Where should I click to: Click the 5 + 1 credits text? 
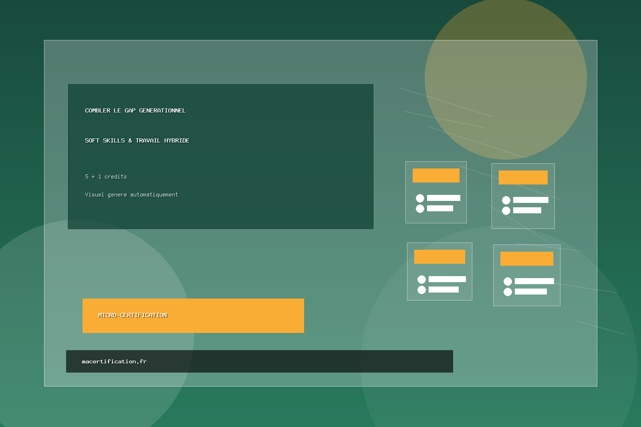pos(106,176)
